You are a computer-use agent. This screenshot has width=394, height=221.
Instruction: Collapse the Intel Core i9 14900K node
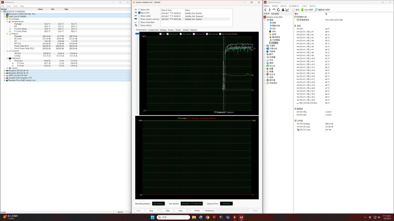point(4,17)
